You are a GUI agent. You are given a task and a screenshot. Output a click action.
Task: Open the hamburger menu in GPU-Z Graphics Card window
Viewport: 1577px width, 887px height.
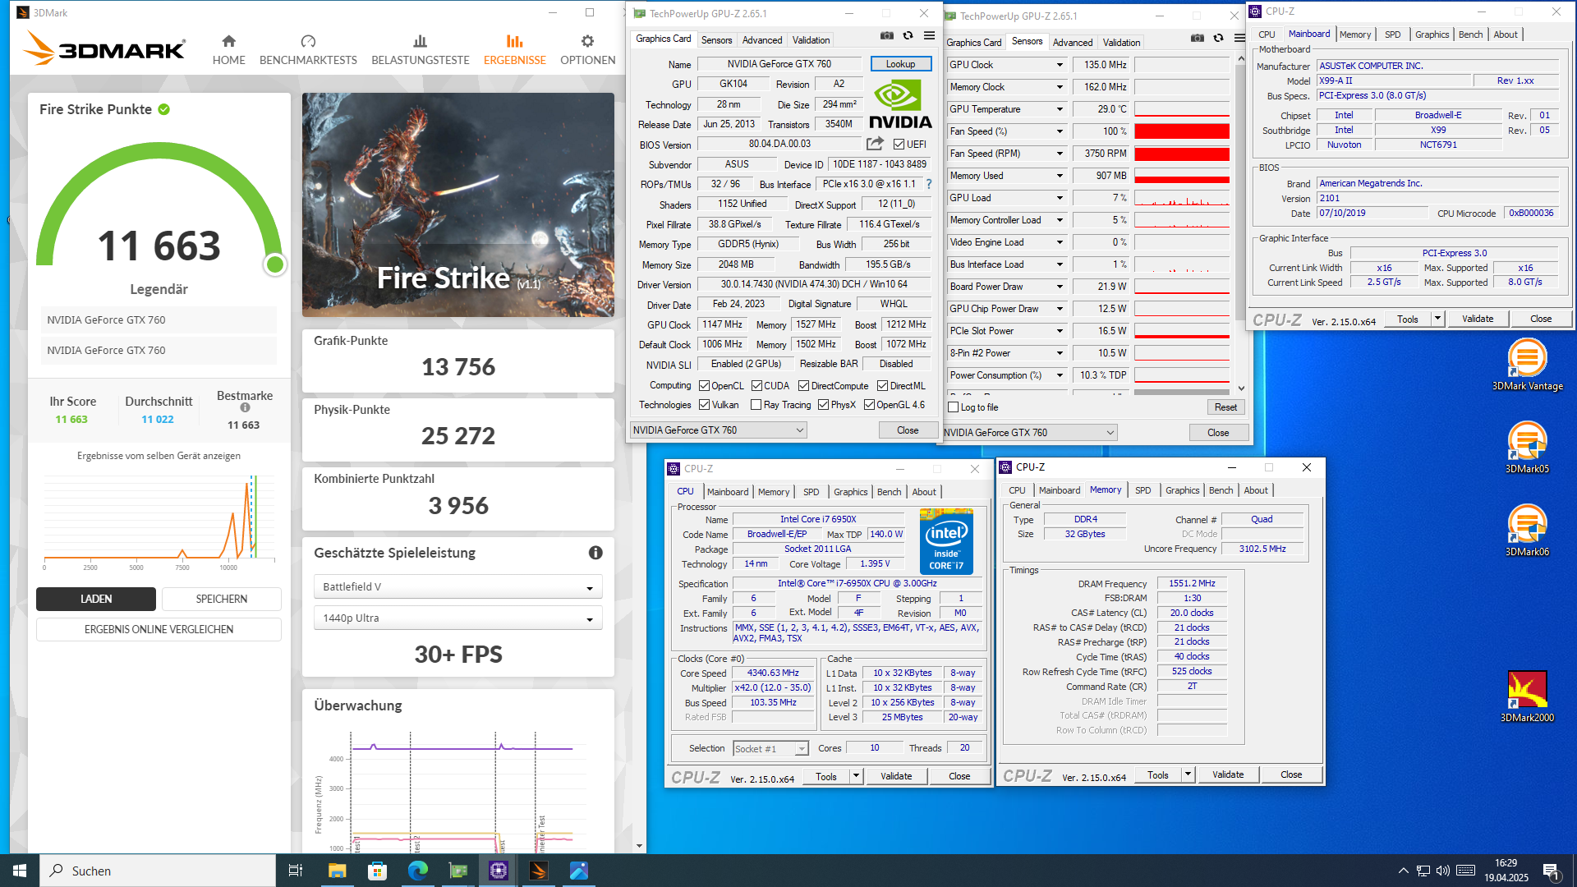click(x=929, y=36)
